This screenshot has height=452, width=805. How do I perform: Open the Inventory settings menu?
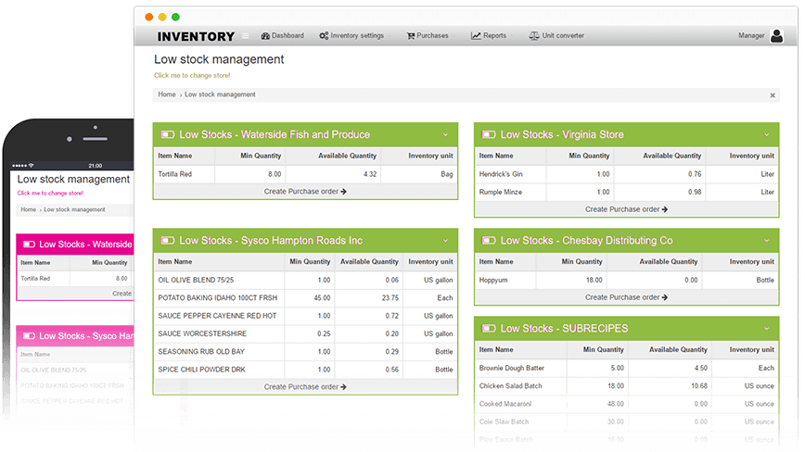[x=351, y=36]
